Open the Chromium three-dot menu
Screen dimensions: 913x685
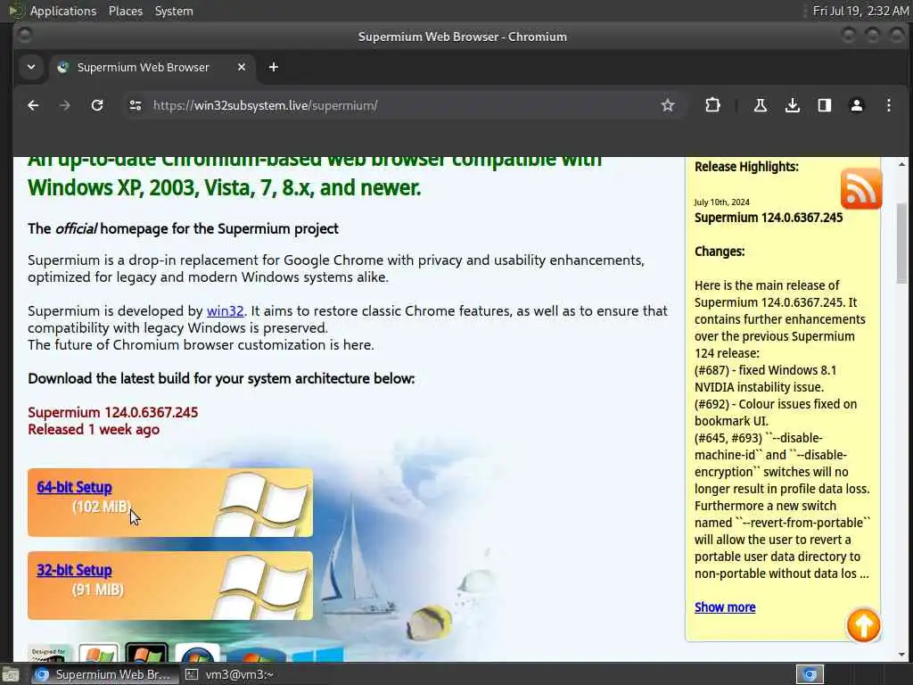point(888,105)
